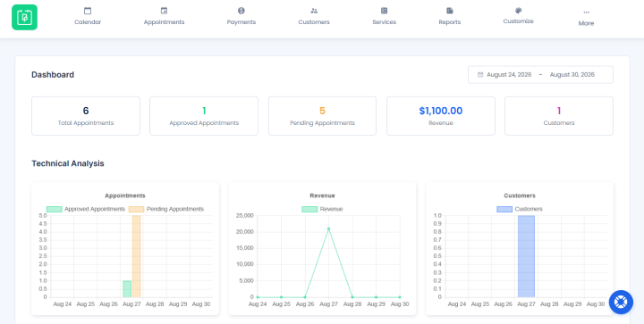Click the Pending Appointments stat card

pyautogui.click(x=322, y=116)
